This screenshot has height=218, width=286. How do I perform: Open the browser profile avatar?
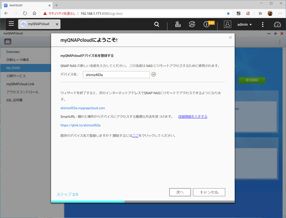pos(270,14)
